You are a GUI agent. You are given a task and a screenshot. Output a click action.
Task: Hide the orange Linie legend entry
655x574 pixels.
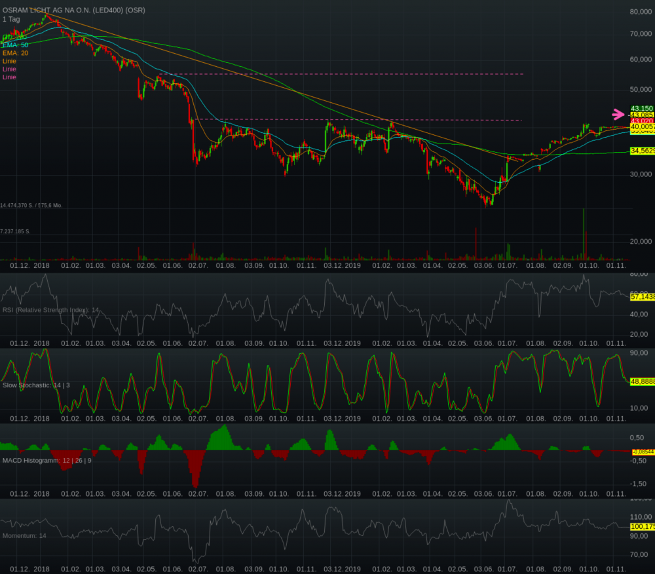(9, 61)
